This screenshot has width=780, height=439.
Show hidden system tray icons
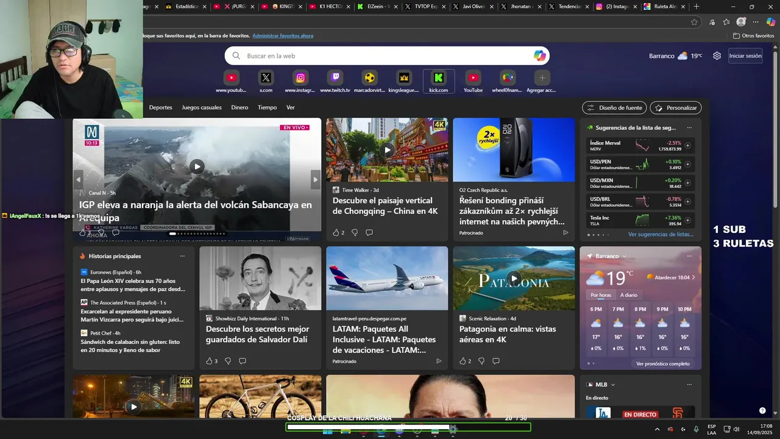click(657, 429)
